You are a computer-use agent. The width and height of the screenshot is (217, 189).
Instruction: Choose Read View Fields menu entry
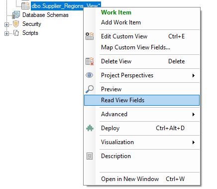pos(142,100)
